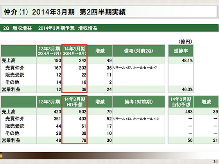Click その他 増減 value 2

(110, 82)
